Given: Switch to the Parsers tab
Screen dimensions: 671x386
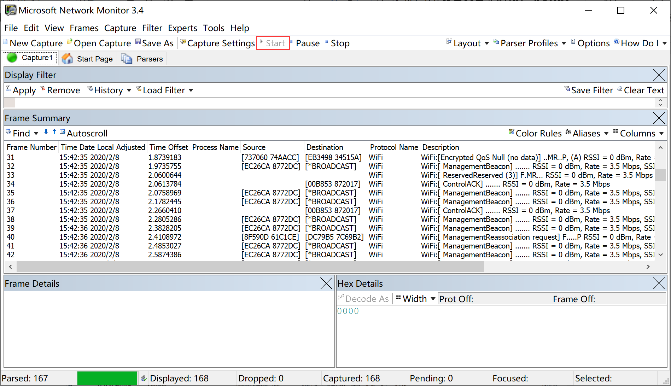Looking at the screenshot, I should 142,59.
